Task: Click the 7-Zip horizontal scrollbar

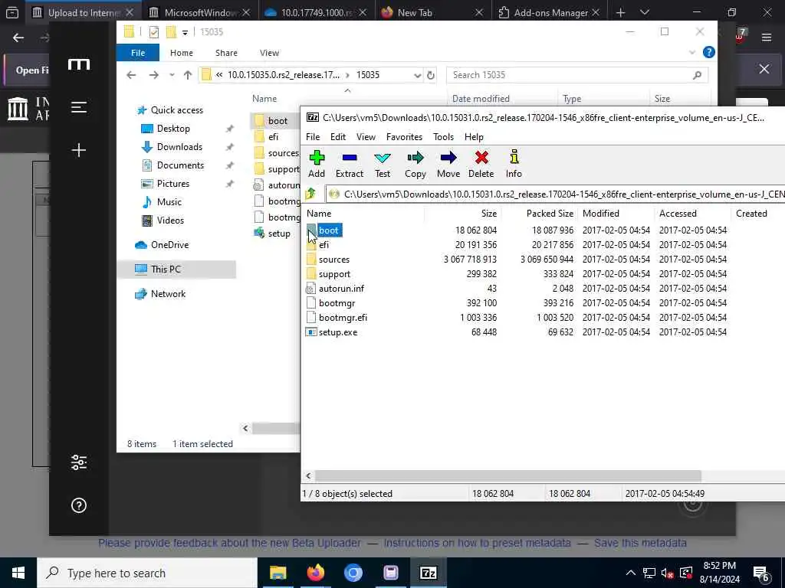Action: [x=507, y=475]
